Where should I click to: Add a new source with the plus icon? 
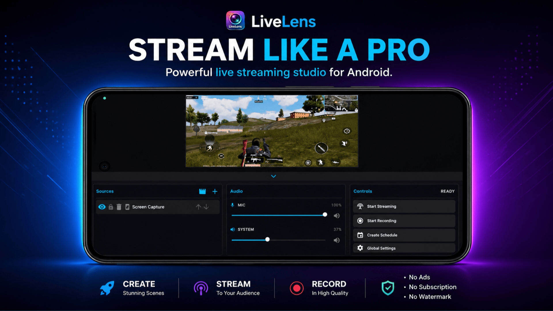point(215,191)
